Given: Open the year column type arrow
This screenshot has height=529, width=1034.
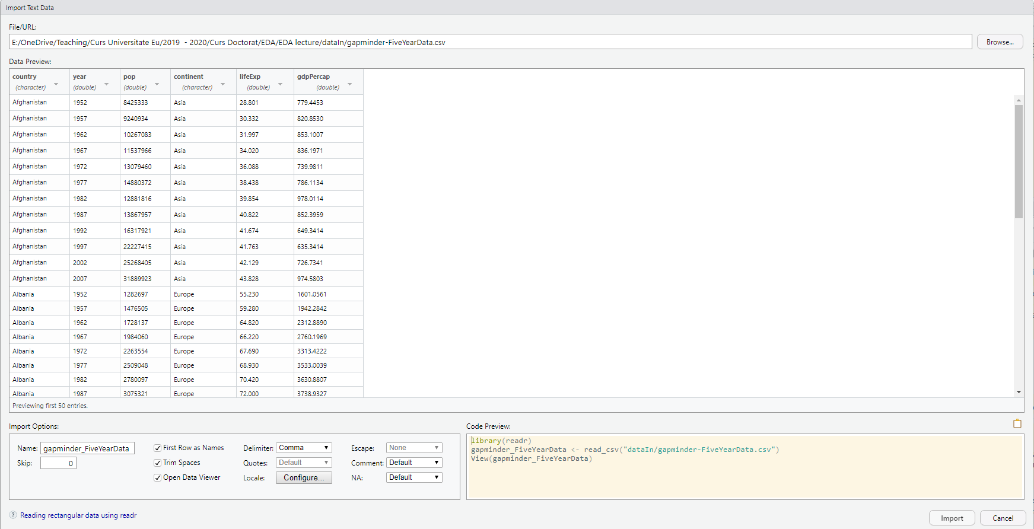Looking at the screenshot, I should tap(107, 84).
